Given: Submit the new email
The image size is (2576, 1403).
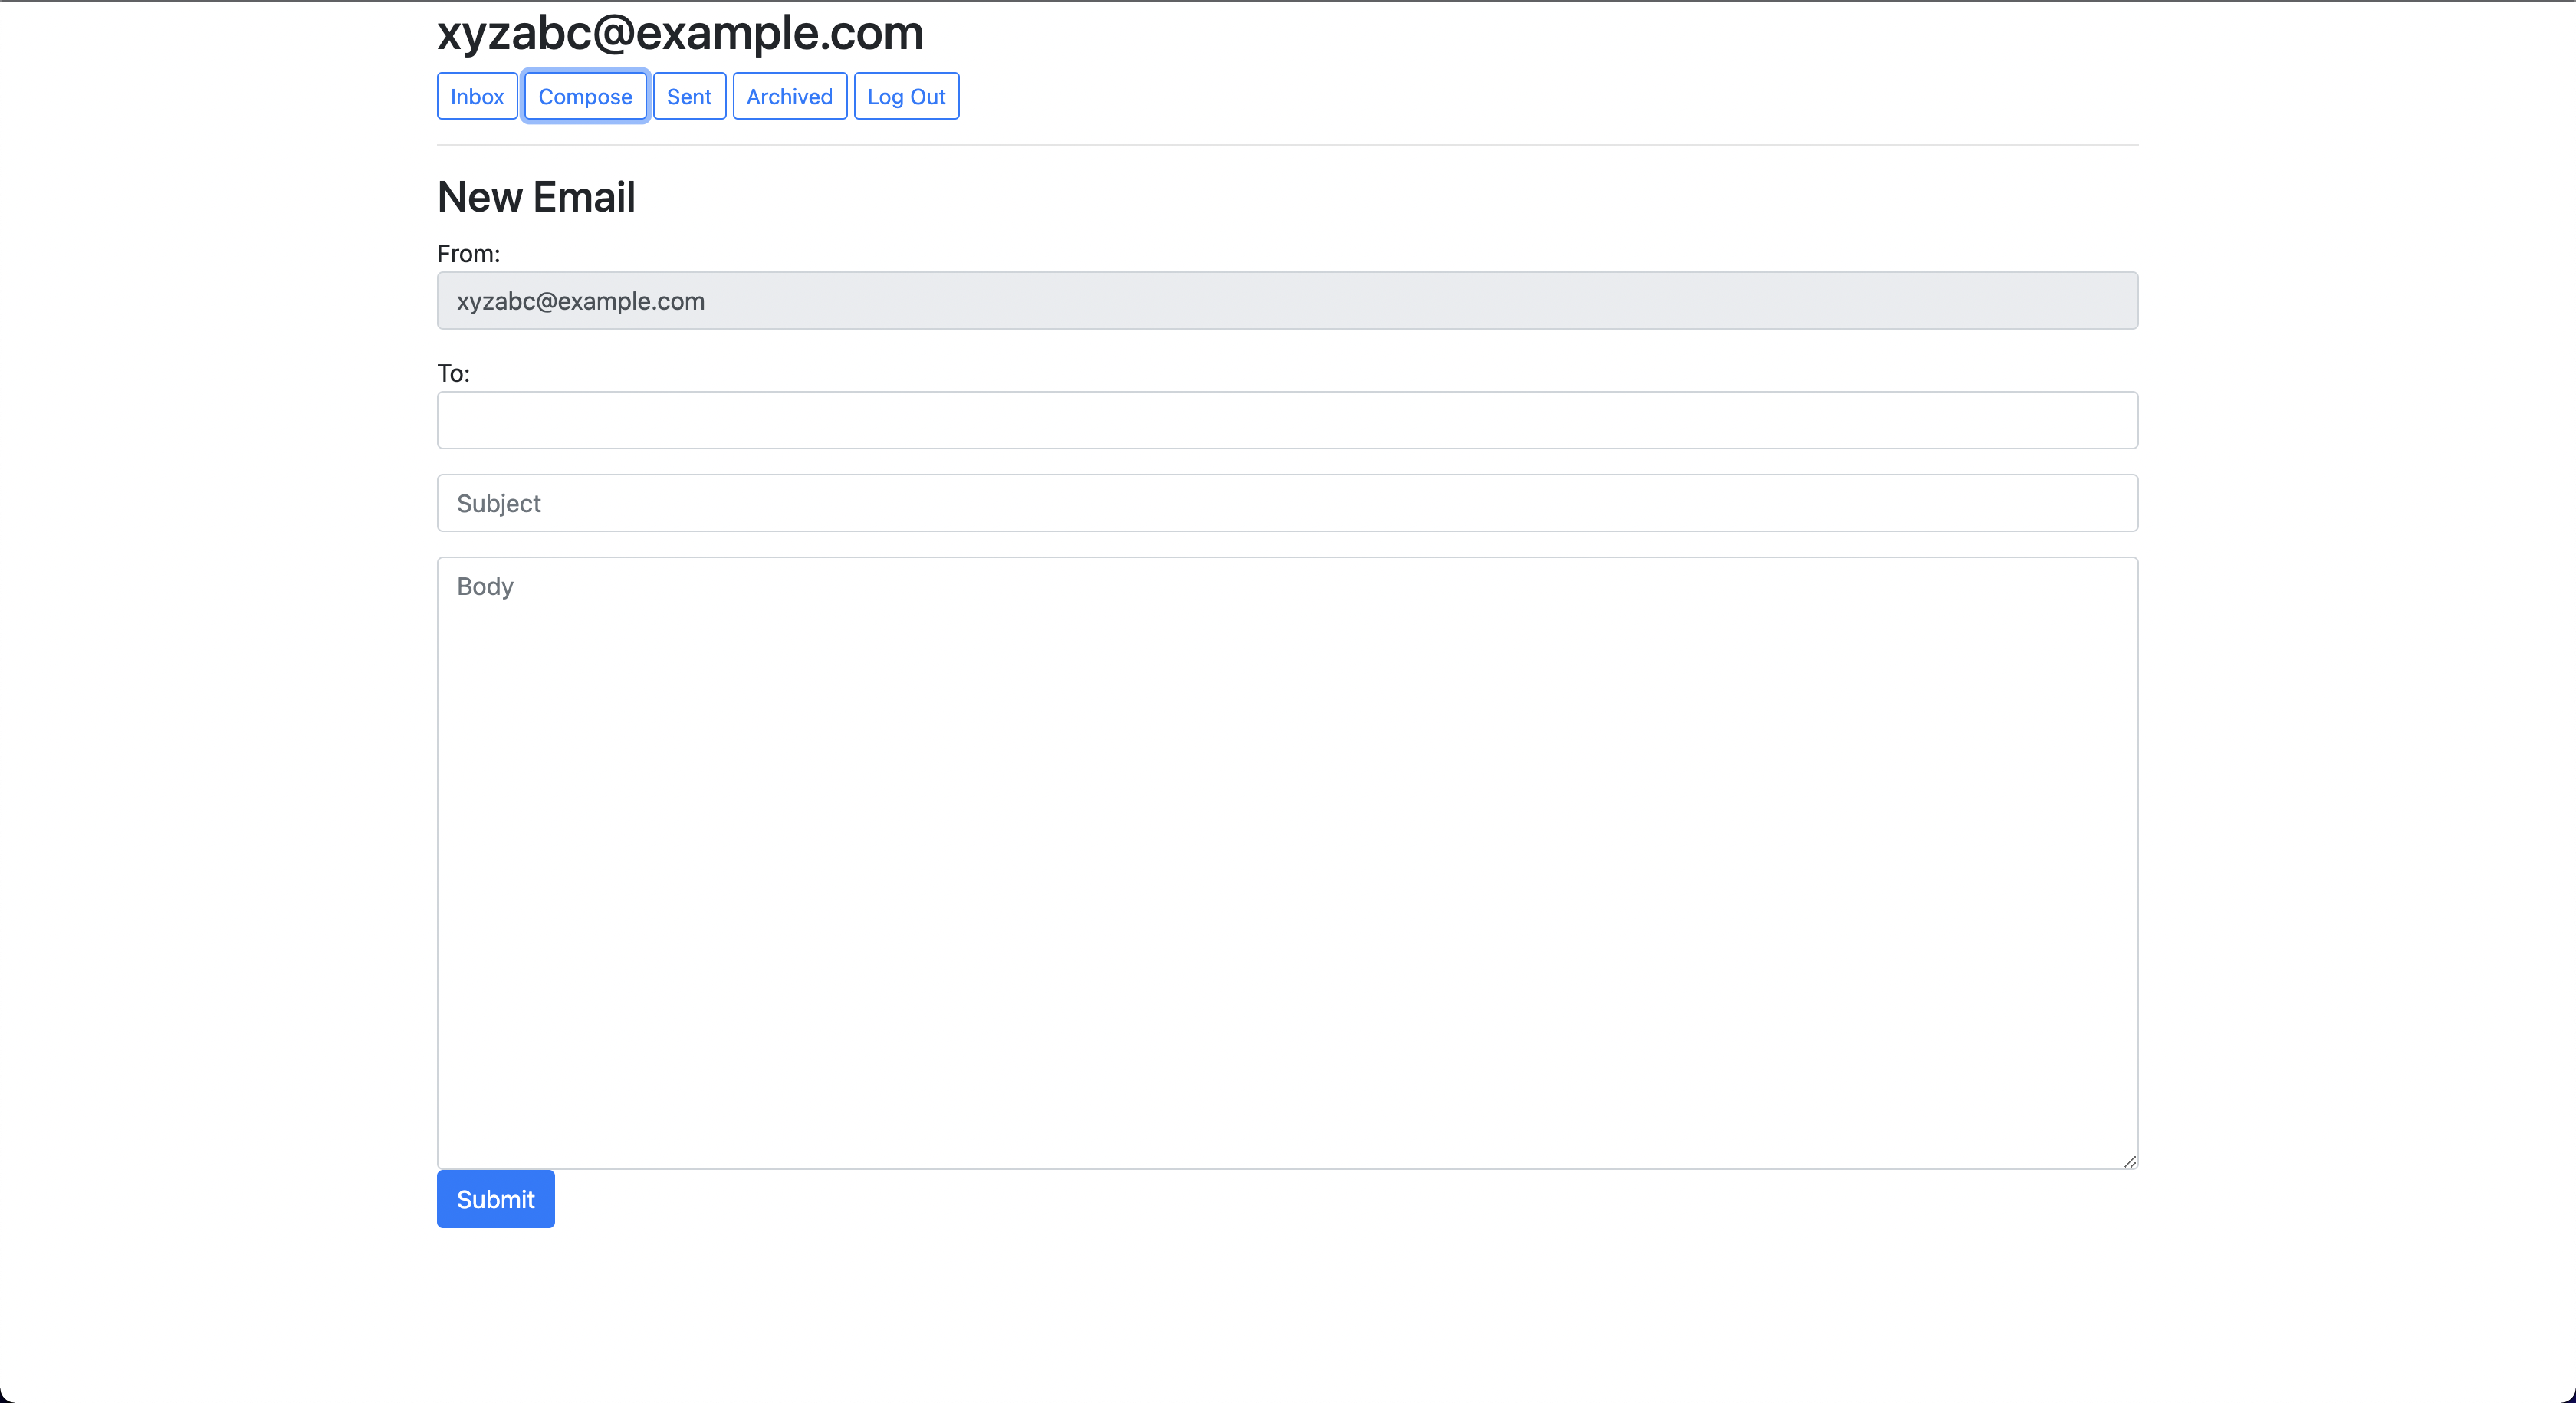Looking at the screenshot, I should pos(495,1199).
